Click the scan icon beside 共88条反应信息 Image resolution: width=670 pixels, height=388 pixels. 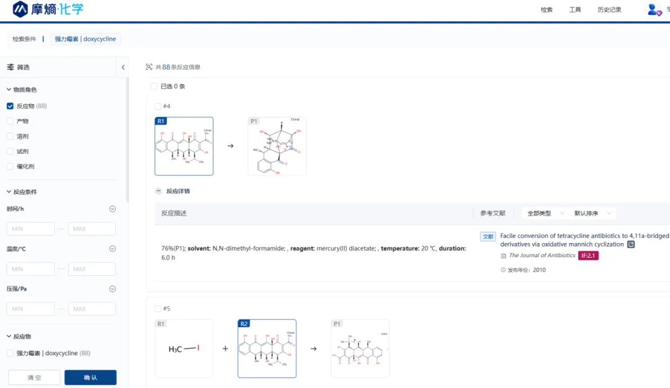click(149, 67)
